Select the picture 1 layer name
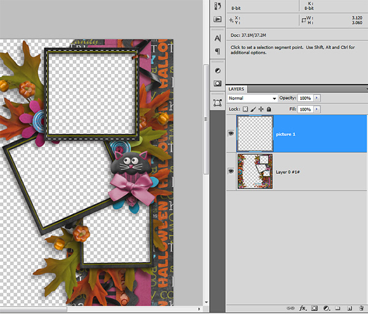Screen dimensions: 368x314 (x=285, y=134)
